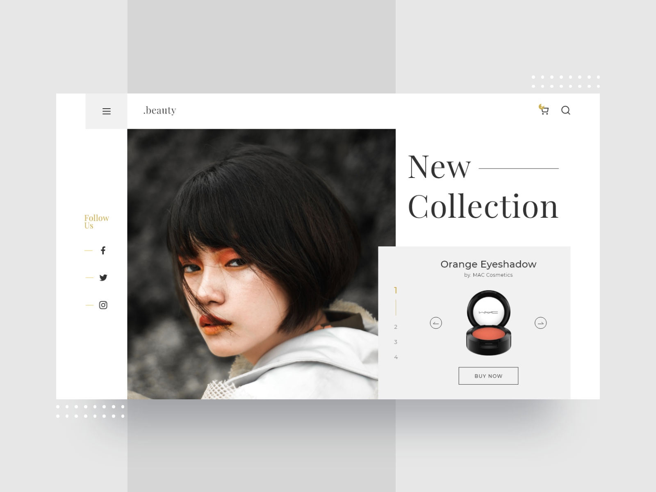This screenshot has height=492, width=656.
Task: Select the current slide indicator 1
Action: tap(396, 289)
